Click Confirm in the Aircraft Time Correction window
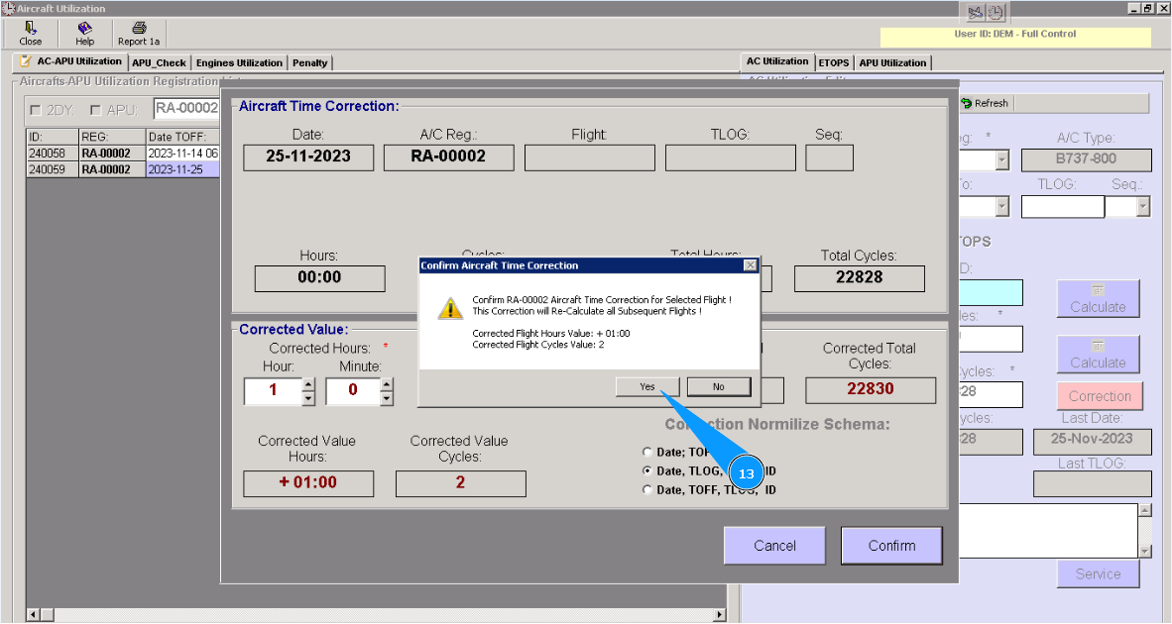 point(891,546)
